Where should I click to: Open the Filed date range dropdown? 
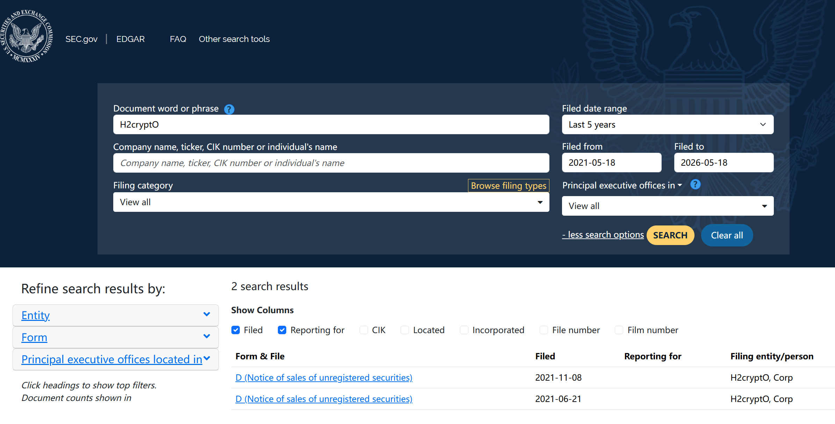pos(668,124)
